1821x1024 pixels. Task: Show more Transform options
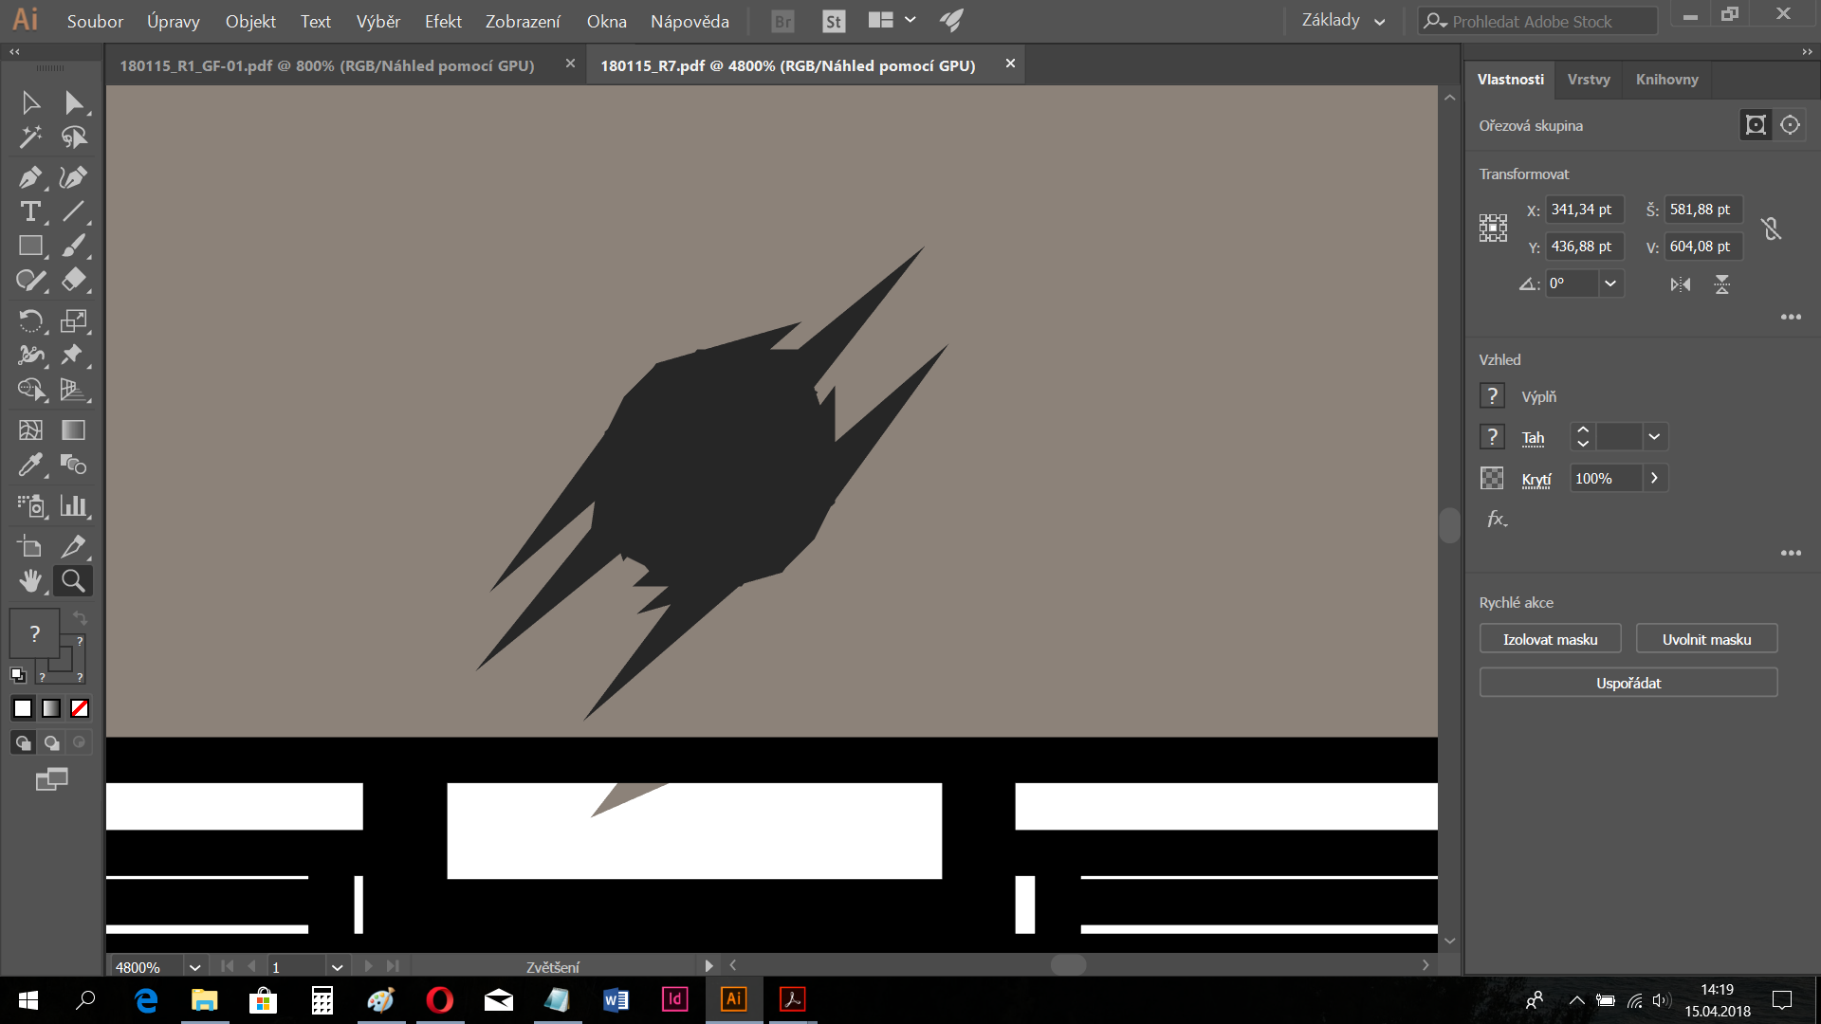tap(1791, 317)
